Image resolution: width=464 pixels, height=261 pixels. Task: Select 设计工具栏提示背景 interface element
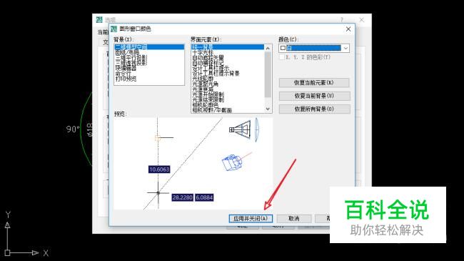(x=216, y=73)
